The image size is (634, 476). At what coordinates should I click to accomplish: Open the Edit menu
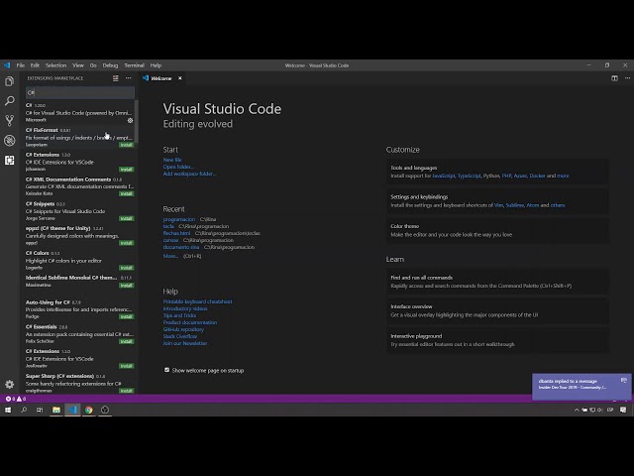tap(36, 65)
